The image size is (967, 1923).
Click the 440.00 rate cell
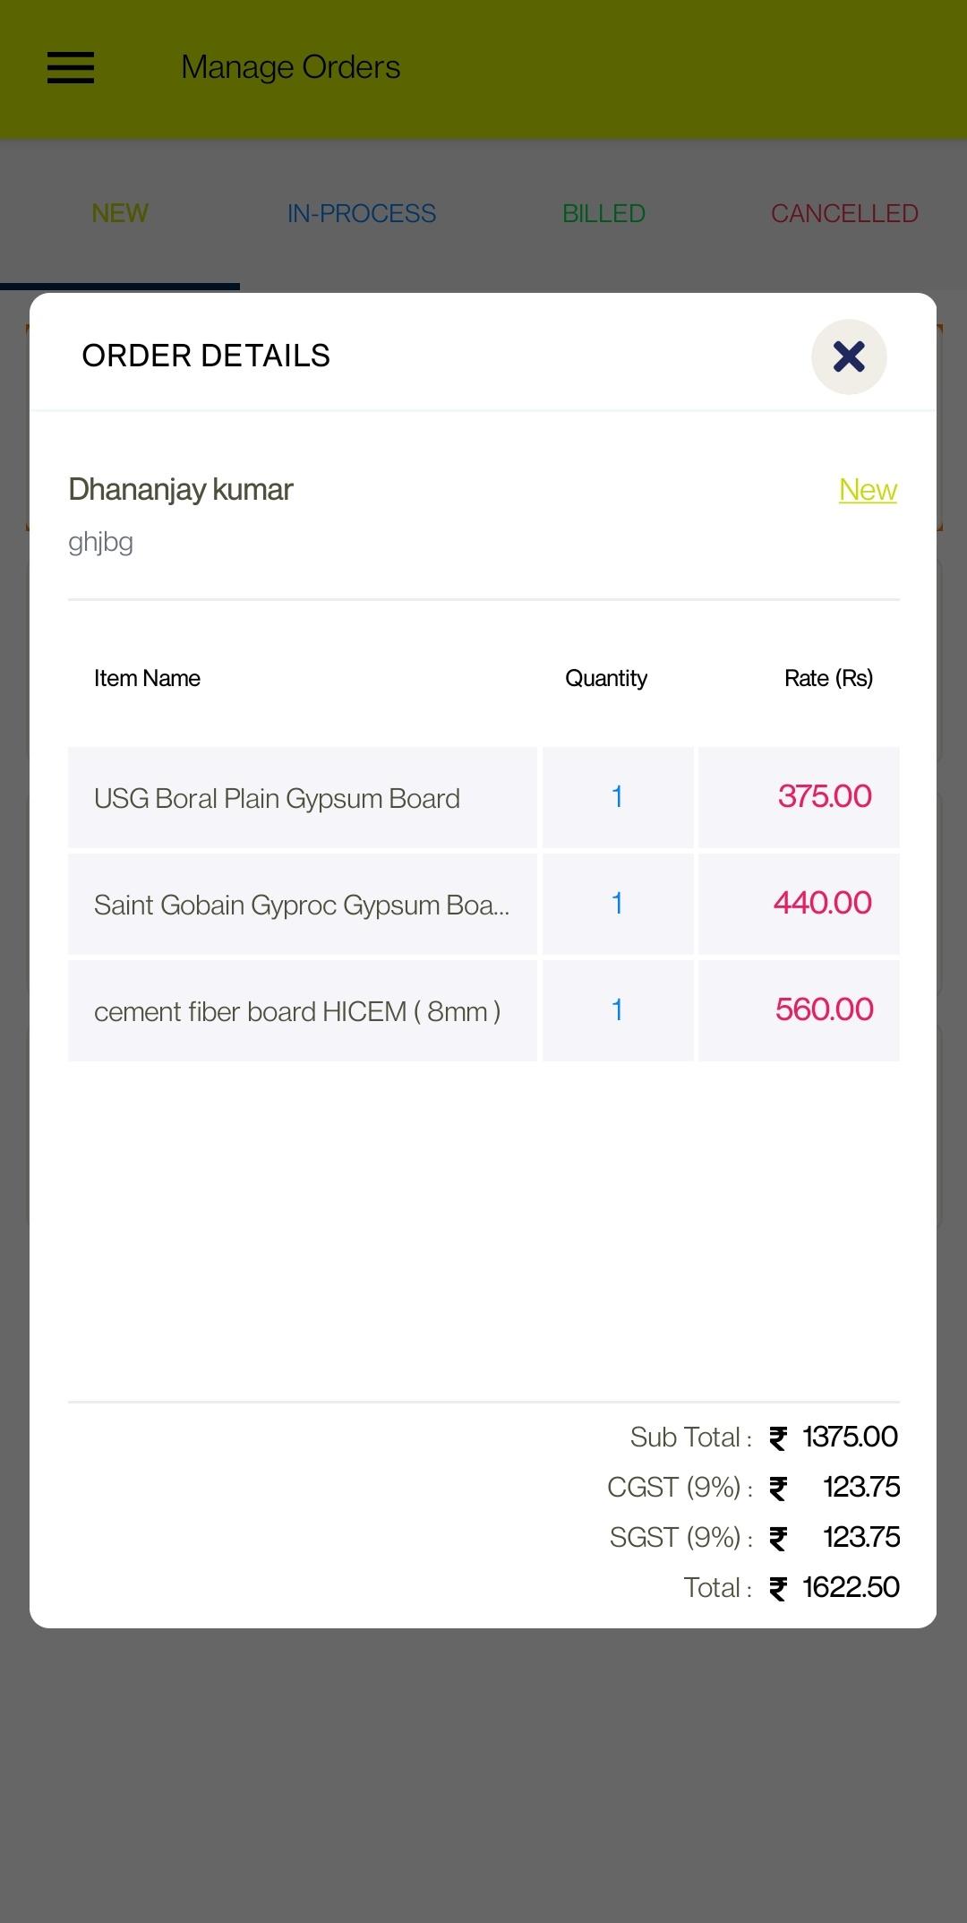[799, 904]
